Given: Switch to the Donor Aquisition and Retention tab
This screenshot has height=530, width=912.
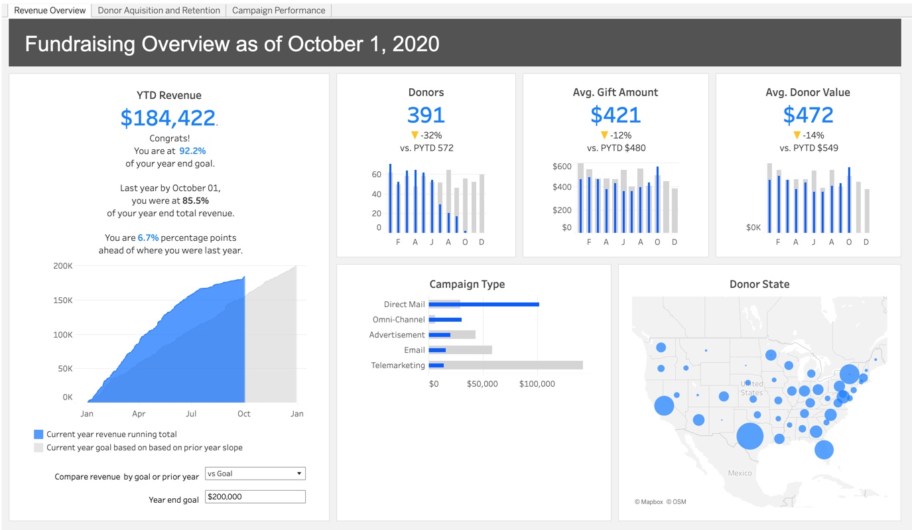Looking at the screenshot, I should (x=159, y=10).
